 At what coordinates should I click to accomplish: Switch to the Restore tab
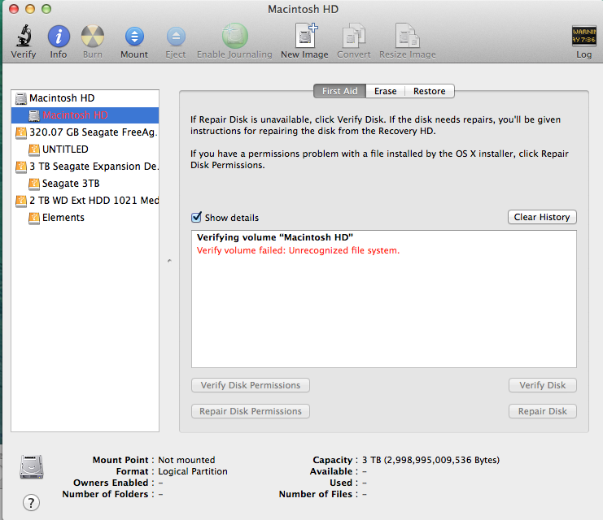click(430, 91)
